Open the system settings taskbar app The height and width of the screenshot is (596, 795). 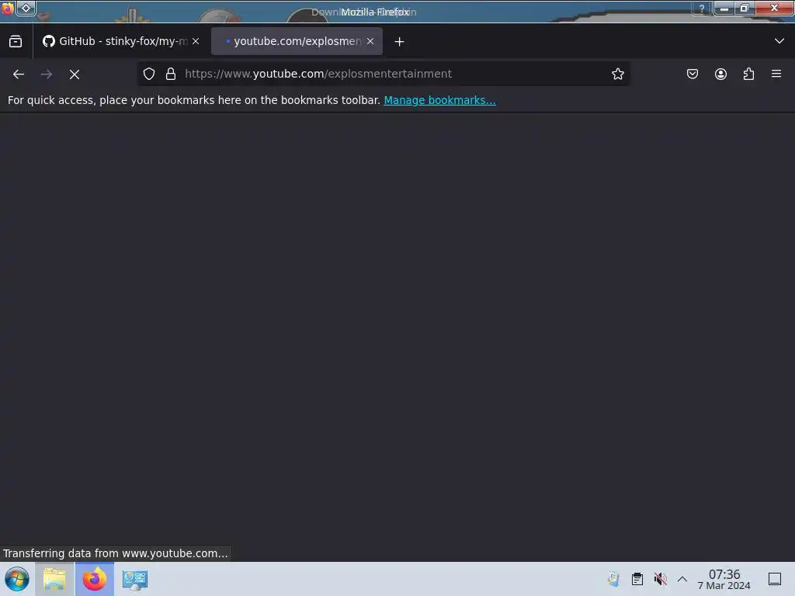(x=135, y=579)
